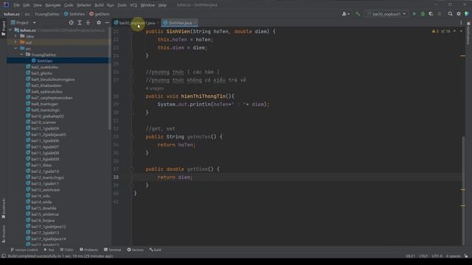Collapse the TruongDaiHoc package
The height and width of the screenshot is (265, 472).
click(x=21, y=54)
